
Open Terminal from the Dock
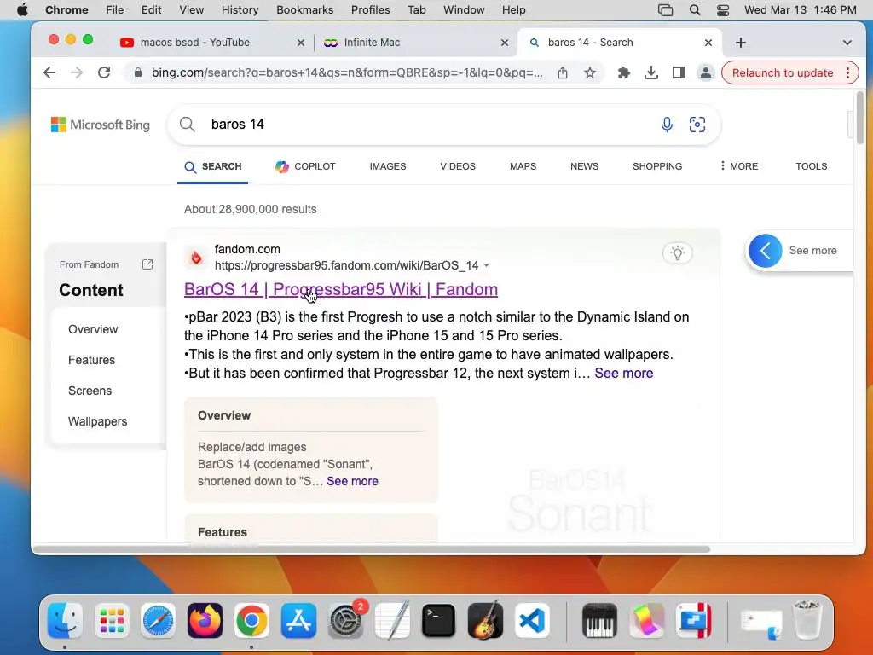(x=439, y=620)
